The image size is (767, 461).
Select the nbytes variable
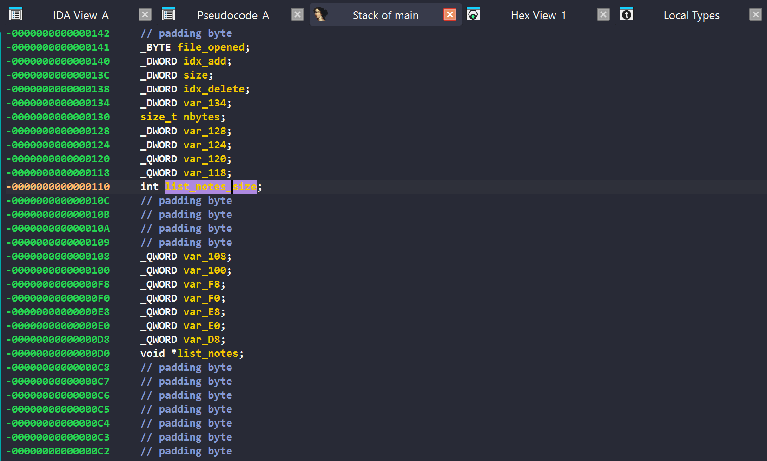coord(201,117)
